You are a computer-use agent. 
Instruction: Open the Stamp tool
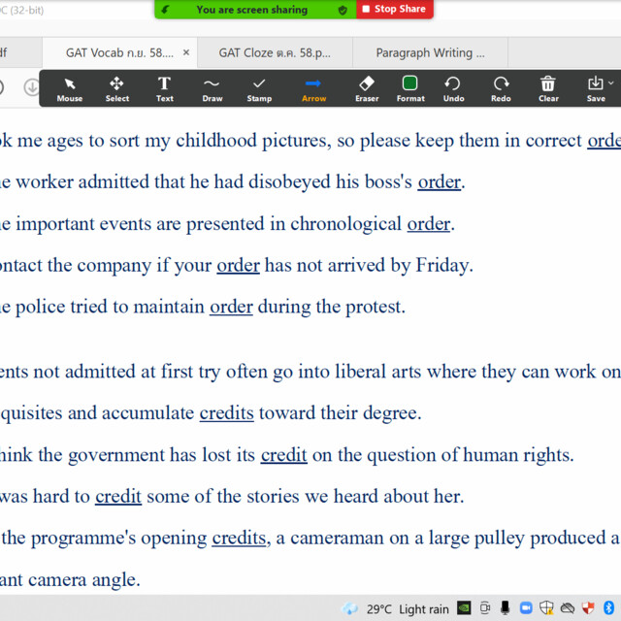pos(259,89)
